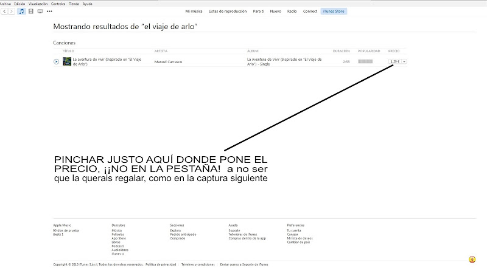Go forward with the right arrow button
487x268 pixels.
coord(12,12)
